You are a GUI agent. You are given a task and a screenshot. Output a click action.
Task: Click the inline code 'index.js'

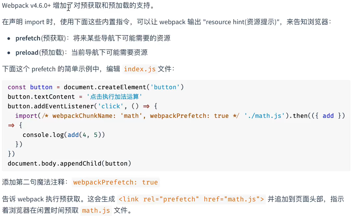click(140, 69)
